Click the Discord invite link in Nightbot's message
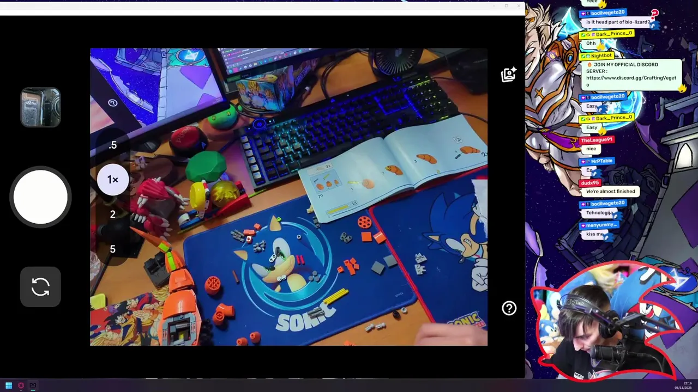Image resolution: width=698 pixels, height=392 pixels. (x=631, y=81)
